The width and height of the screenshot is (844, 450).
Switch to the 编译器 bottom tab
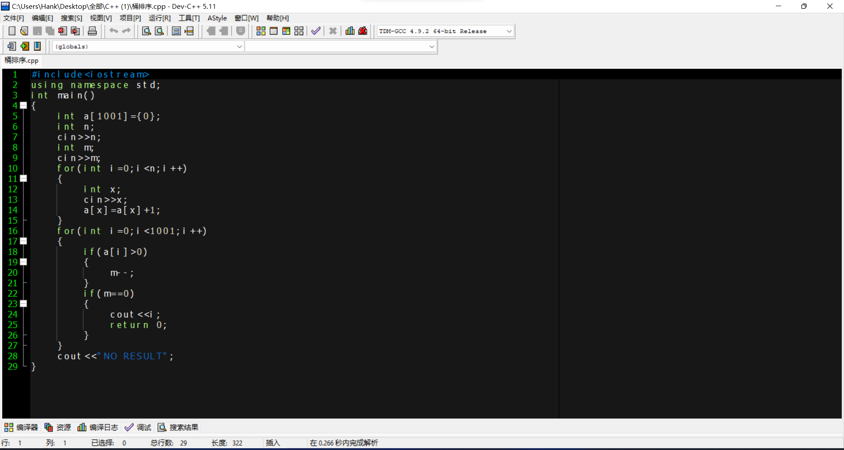point(21,427)
